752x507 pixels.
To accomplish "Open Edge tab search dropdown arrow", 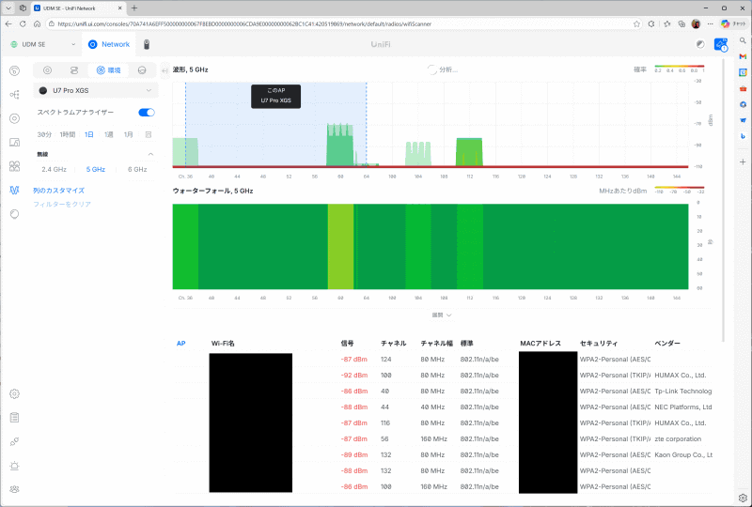I will click(x=8, y=8).
